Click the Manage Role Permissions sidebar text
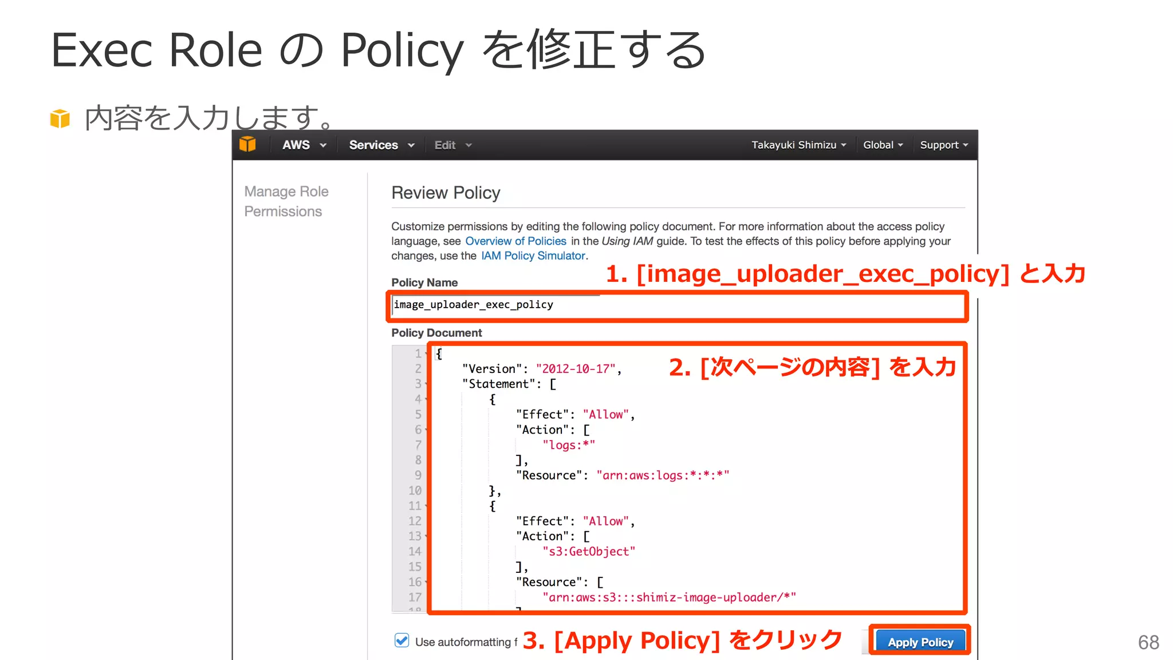The image size is (1173, 660). click(x=286, y=201)
